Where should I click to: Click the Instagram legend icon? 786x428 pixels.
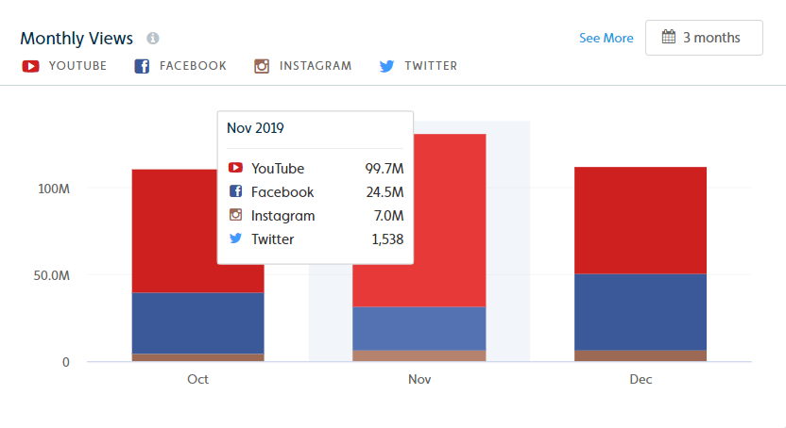tap(262, 66)
